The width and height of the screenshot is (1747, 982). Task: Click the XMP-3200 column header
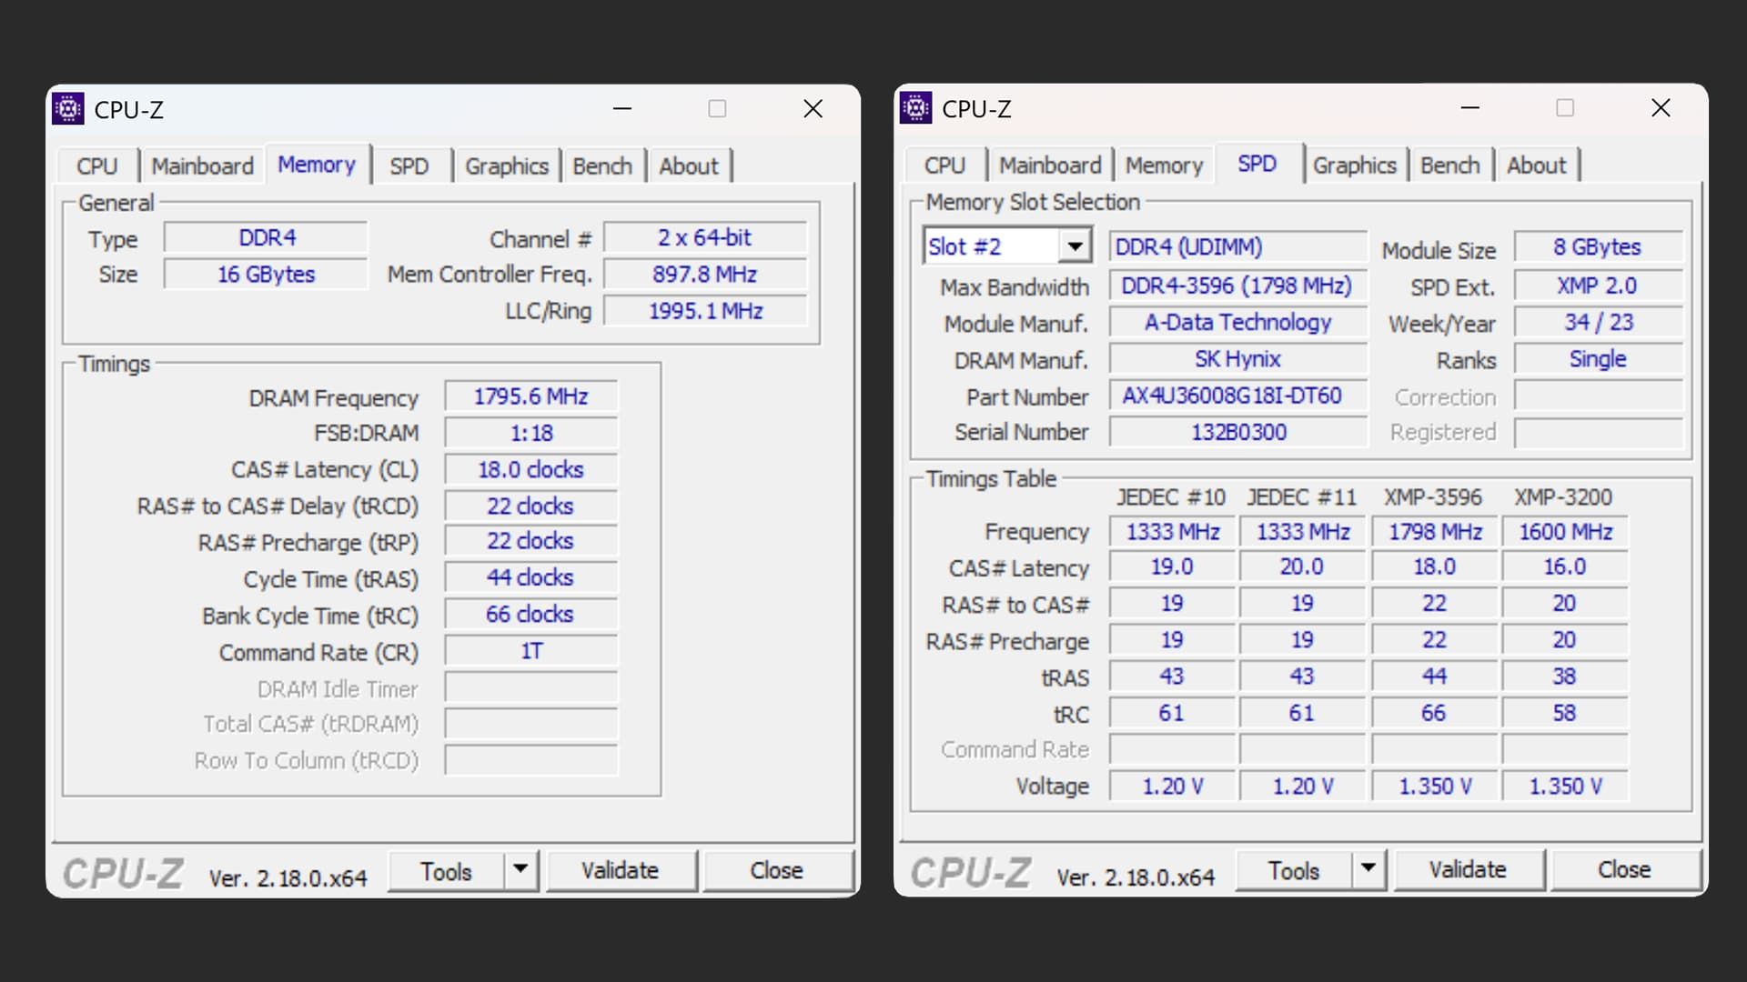1563,497
